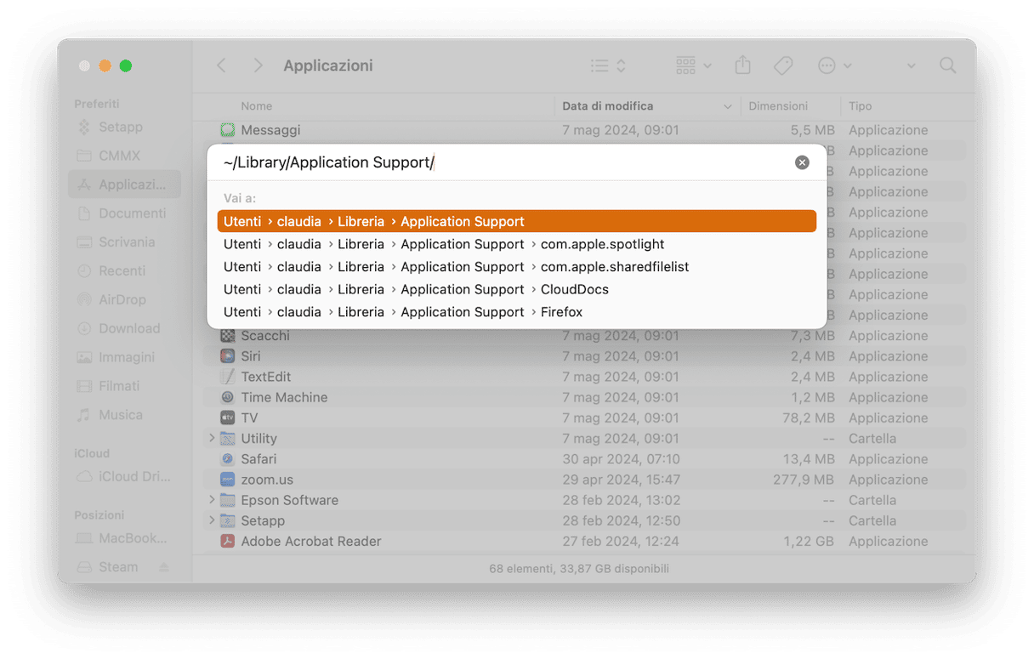Select the Epson Software folder icon
This screenshot has width=1034, height=659.
[x=227, y=500]
